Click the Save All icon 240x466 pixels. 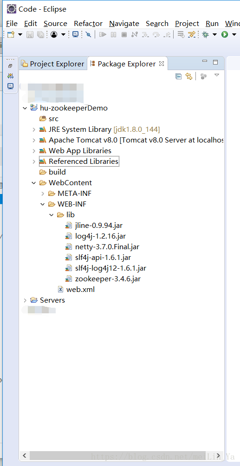(40, 34)
